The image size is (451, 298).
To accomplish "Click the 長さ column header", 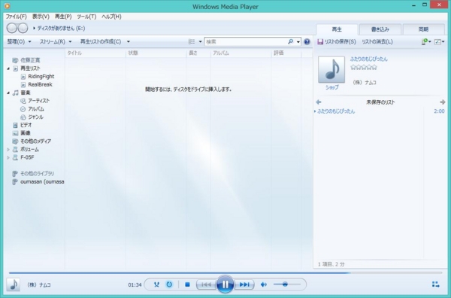I will [x=198, y=53].
